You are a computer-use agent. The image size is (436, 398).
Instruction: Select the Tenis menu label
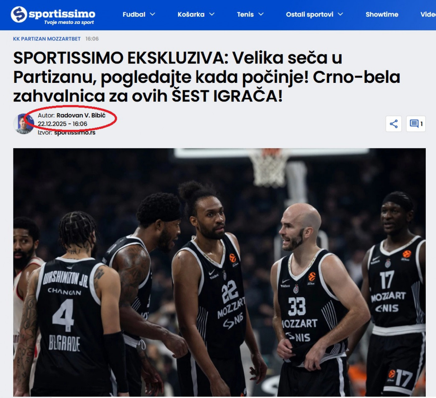tap(245, 14)
